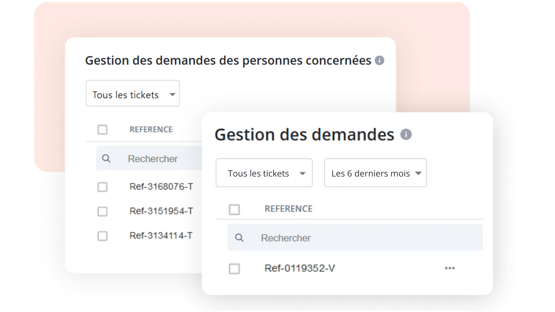This screenshot has width=555, height=312.
Task: Tick checkbox for Ref-3168076-T
Action: coord(102,187)
